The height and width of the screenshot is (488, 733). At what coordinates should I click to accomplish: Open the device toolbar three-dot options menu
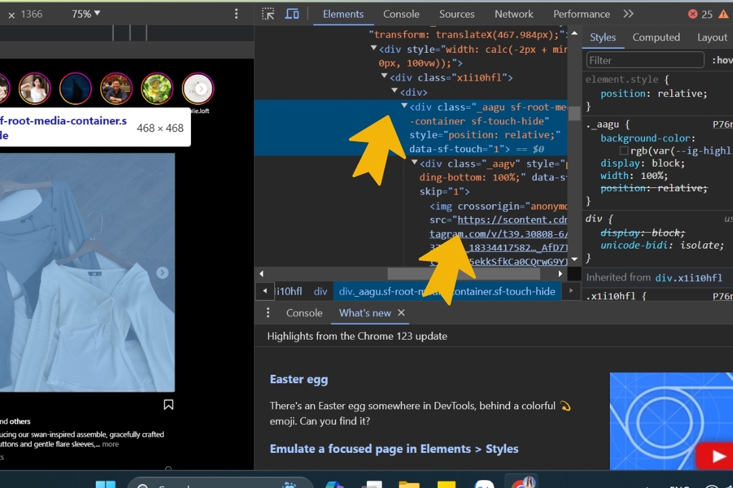(x=236, y=14)
